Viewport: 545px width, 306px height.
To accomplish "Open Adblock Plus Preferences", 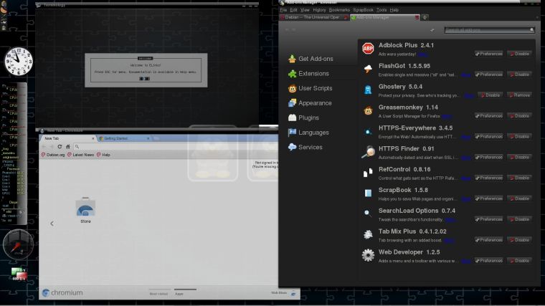I will (488, 54).
